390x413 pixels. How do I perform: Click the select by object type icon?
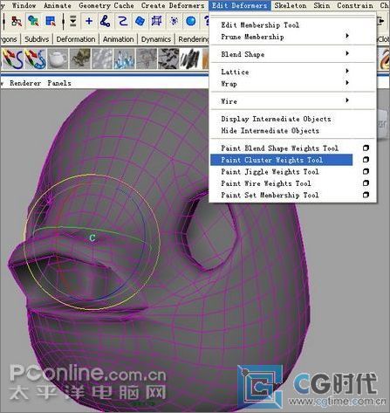point(33,21)
